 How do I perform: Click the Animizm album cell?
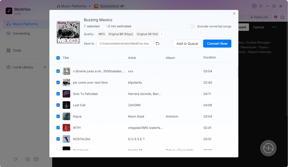point(172,116)
